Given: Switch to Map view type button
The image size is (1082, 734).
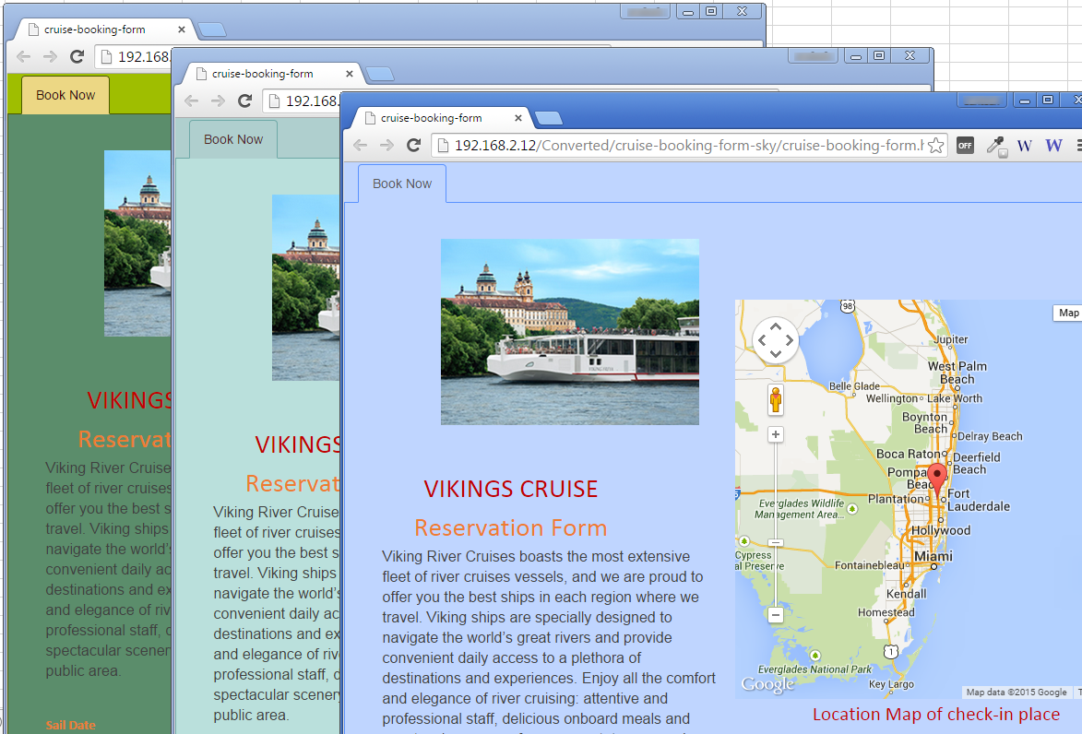Looking at the screenshot, I should tap(1067, 314).
